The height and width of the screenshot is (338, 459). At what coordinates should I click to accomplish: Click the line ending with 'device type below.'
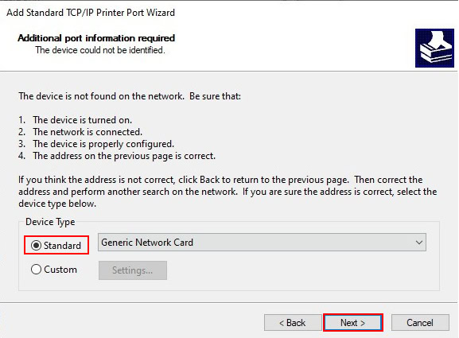tap(57, 204)
